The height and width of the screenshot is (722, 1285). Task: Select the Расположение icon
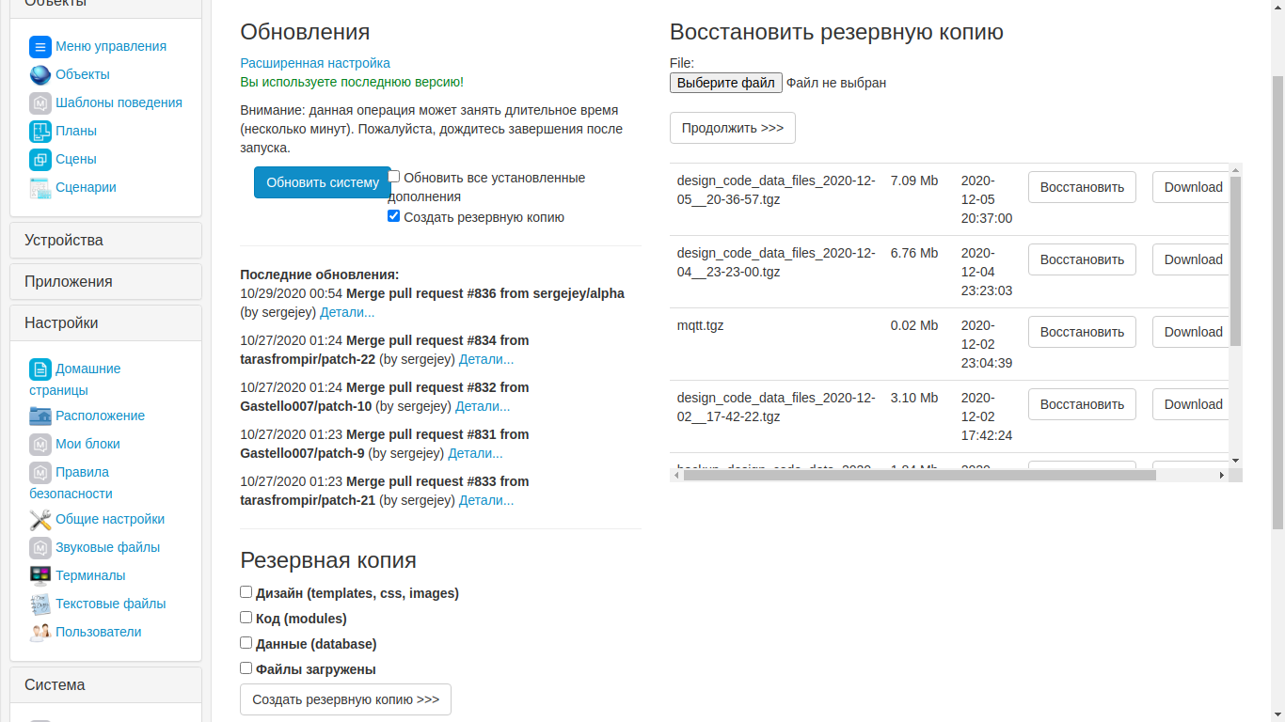[x=40, y=416]
